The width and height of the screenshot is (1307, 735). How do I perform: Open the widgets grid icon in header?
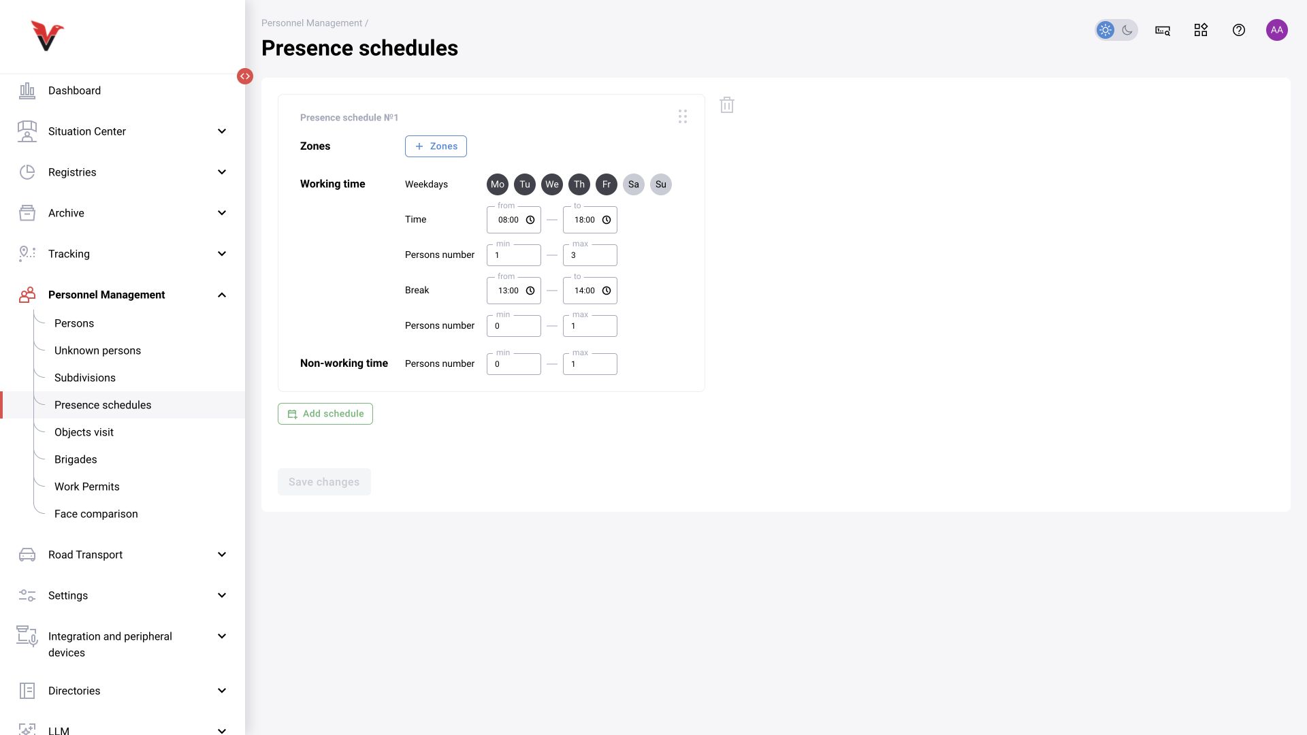1201,30
